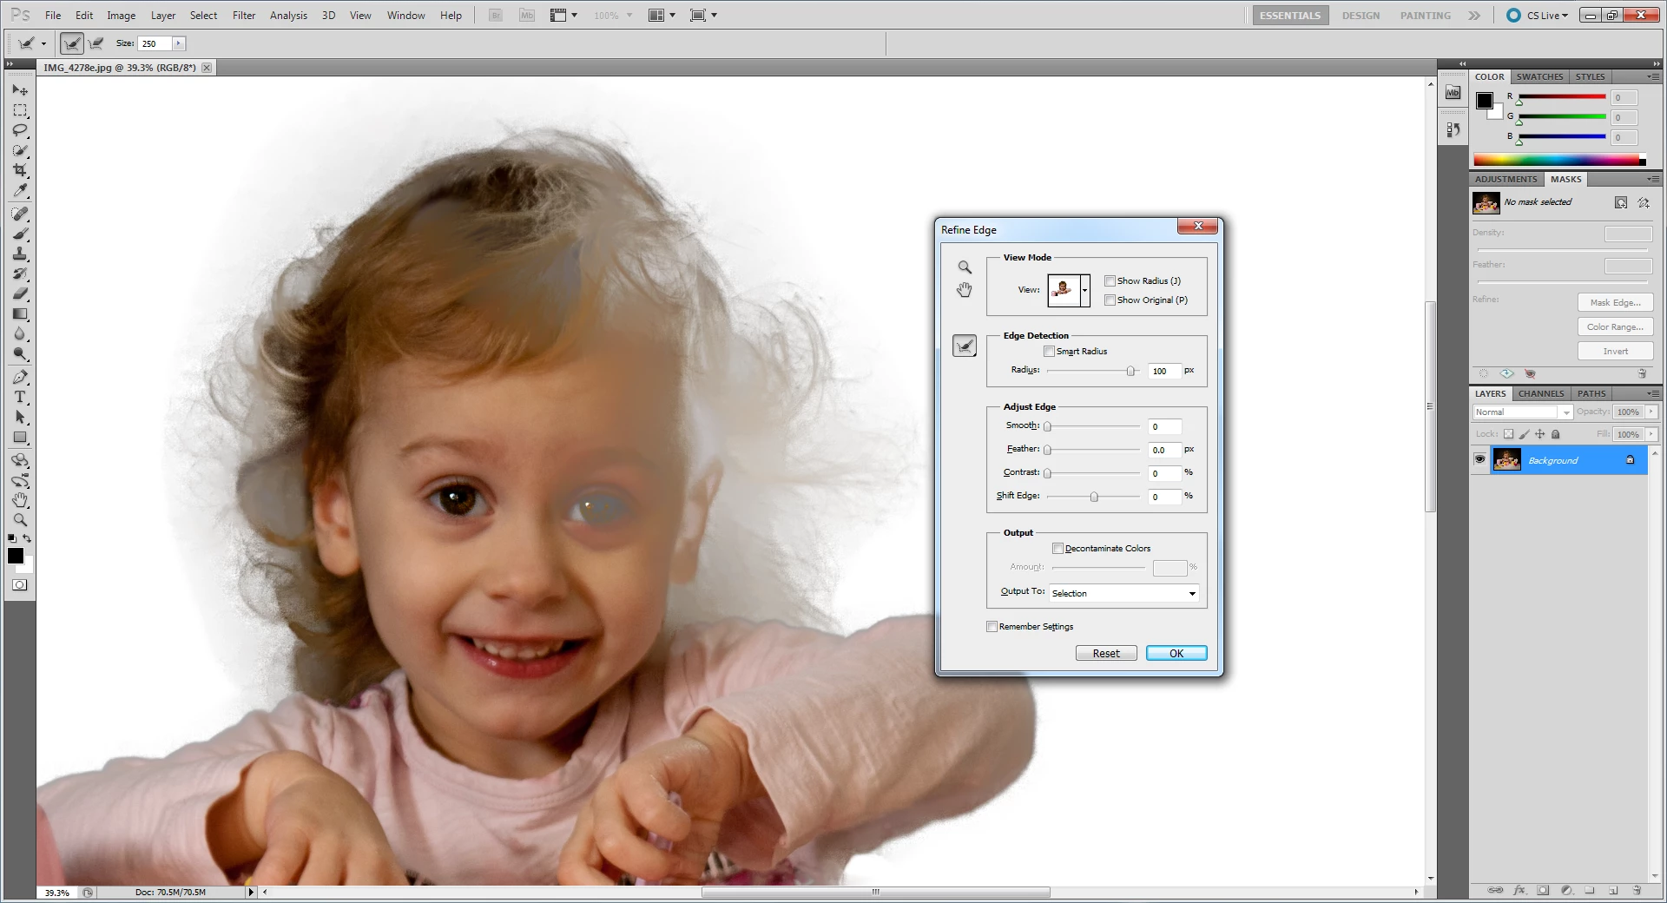1667x903 pixels.
Task: Click foreground color swatch in Color panel
Action: click(x=1485, y=101)
